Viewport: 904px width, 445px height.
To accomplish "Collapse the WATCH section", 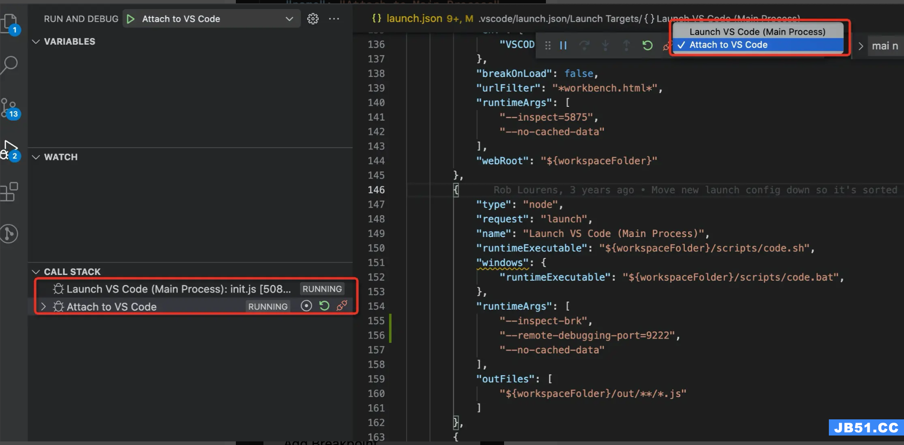I will (x=36, y=157).
